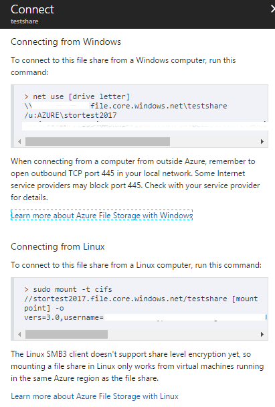Open Learn more about Azure File Storage with Linux
Screen dimensions: 275x407
click(94, 396)
